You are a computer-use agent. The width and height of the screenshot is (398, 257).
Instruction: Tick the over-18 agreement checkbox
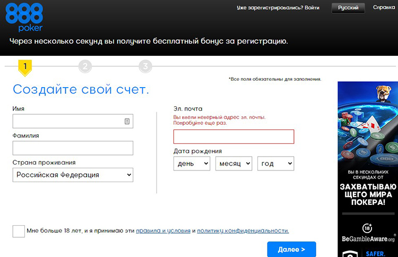click(19, 231)
